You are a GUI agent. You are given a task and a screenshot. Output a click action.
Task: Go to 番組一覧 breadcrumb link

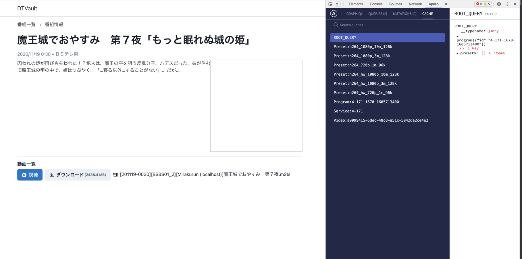[26, 25]
